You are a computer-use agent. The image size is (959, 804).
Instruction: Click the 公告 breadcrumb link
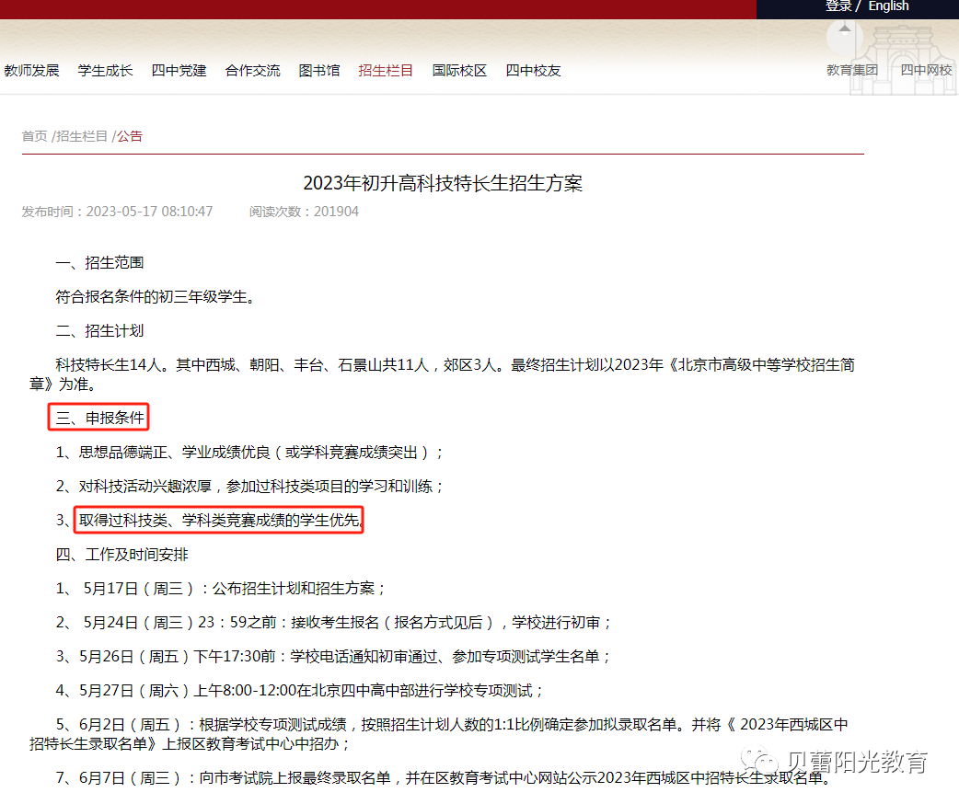point(130,136)
